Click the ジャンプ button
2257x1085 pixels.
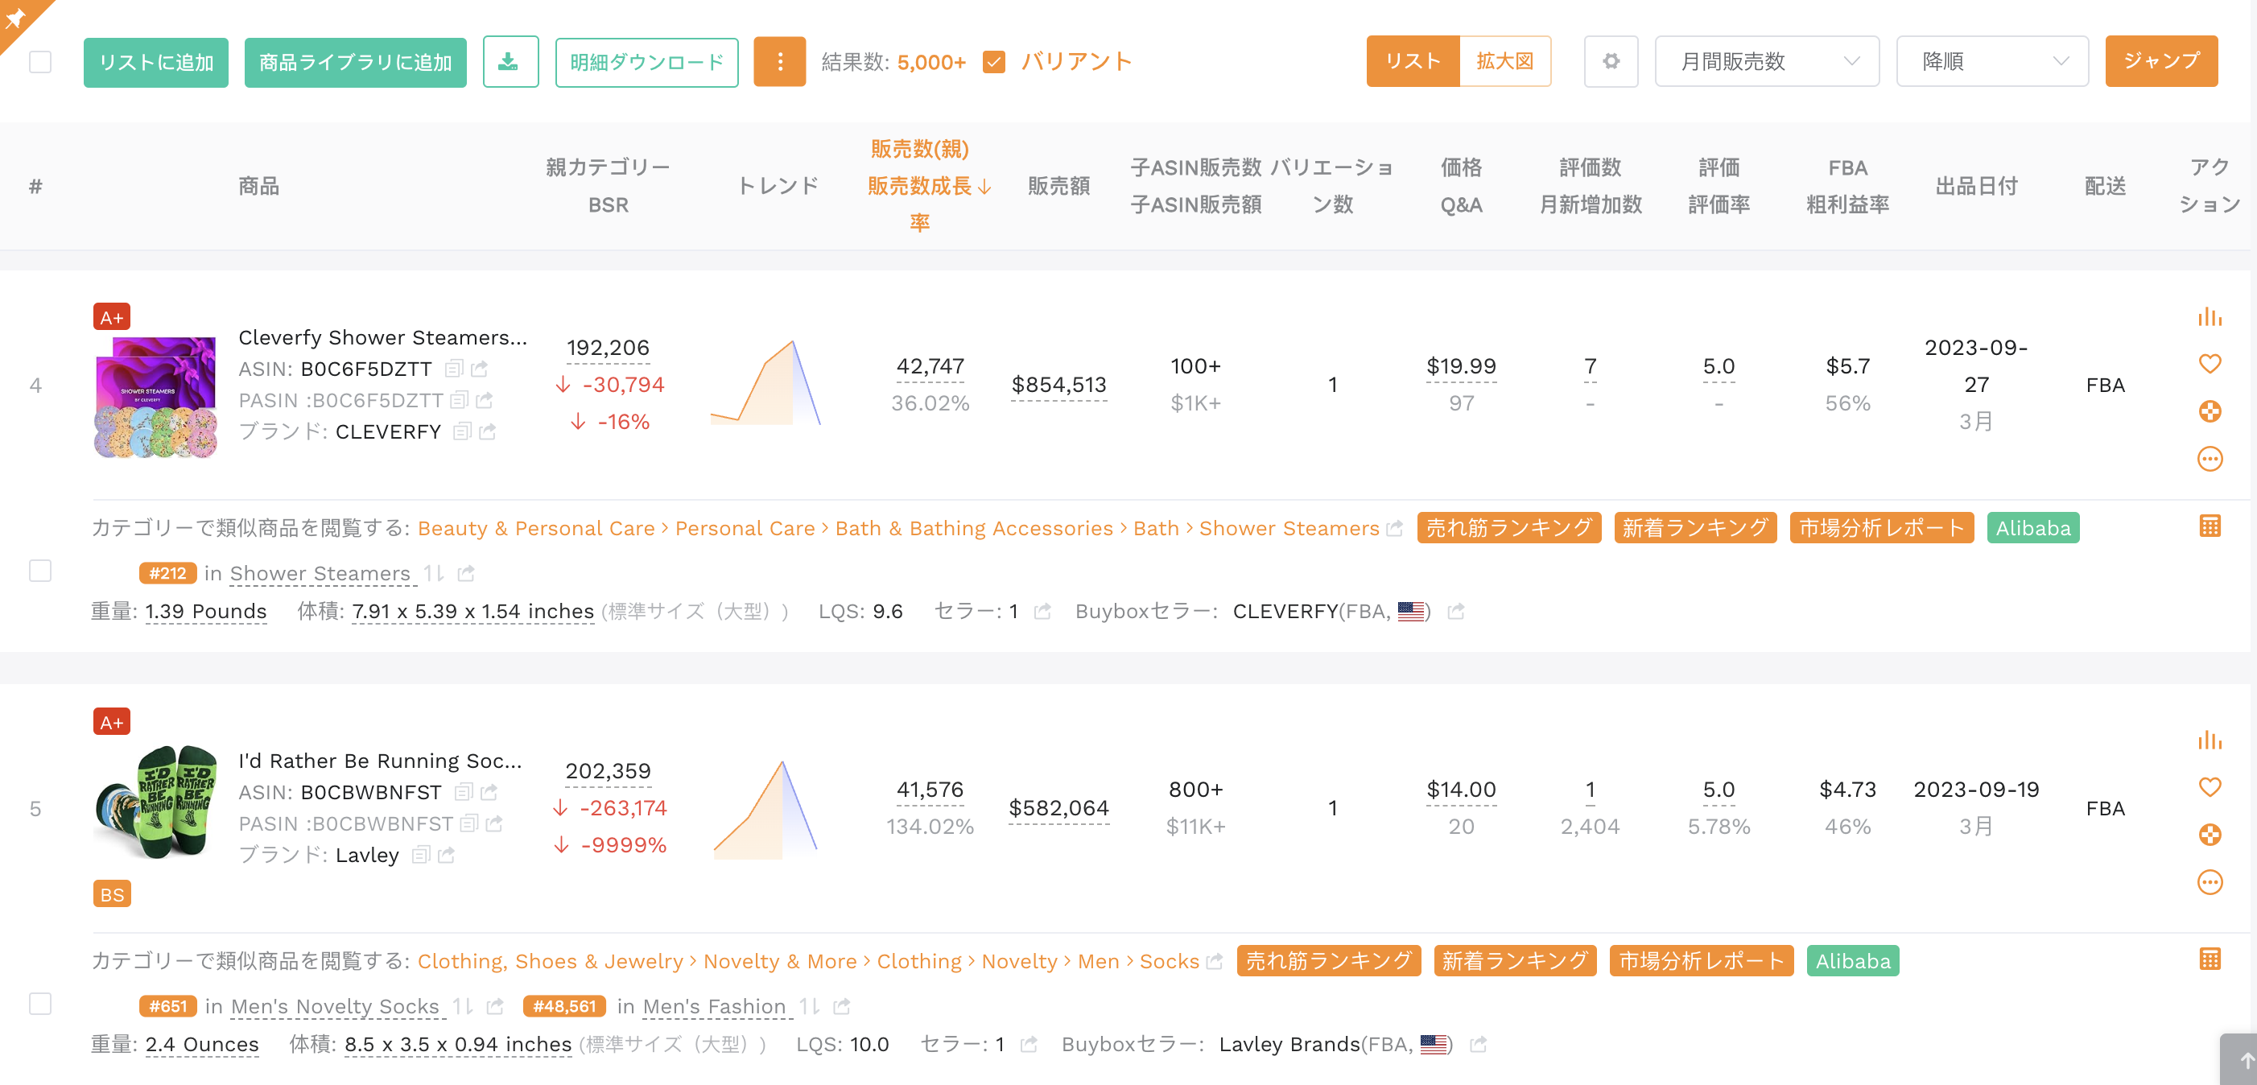2160,61
